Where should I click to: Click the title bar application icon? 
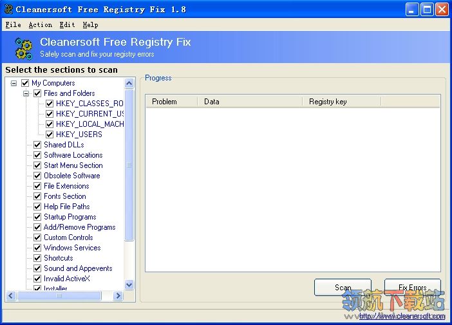tap(8, 9)
